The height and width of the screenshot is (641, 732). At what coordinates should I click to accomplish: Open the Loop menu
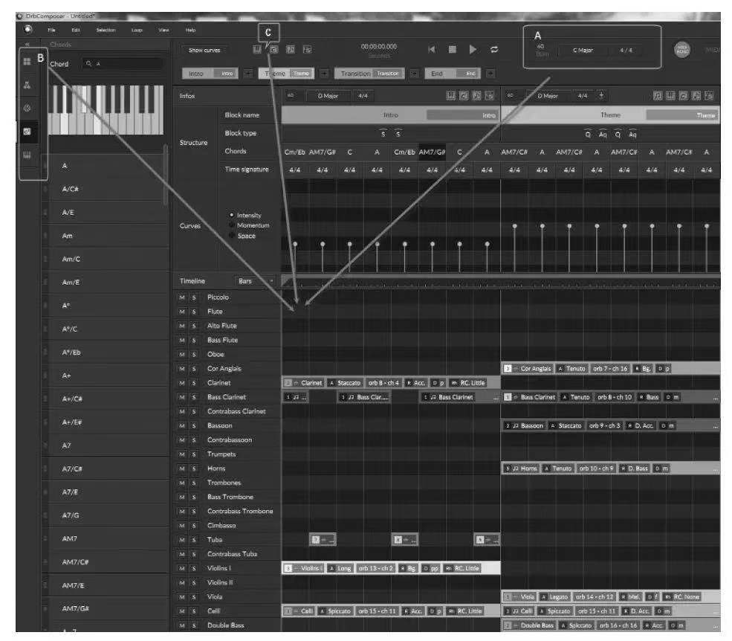click(137, 30)
